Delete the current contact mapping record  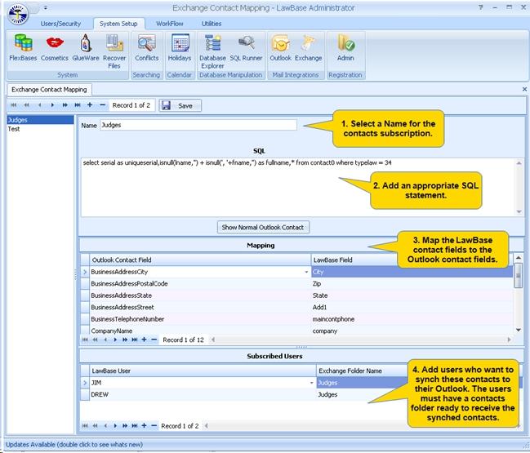[102, 105]
